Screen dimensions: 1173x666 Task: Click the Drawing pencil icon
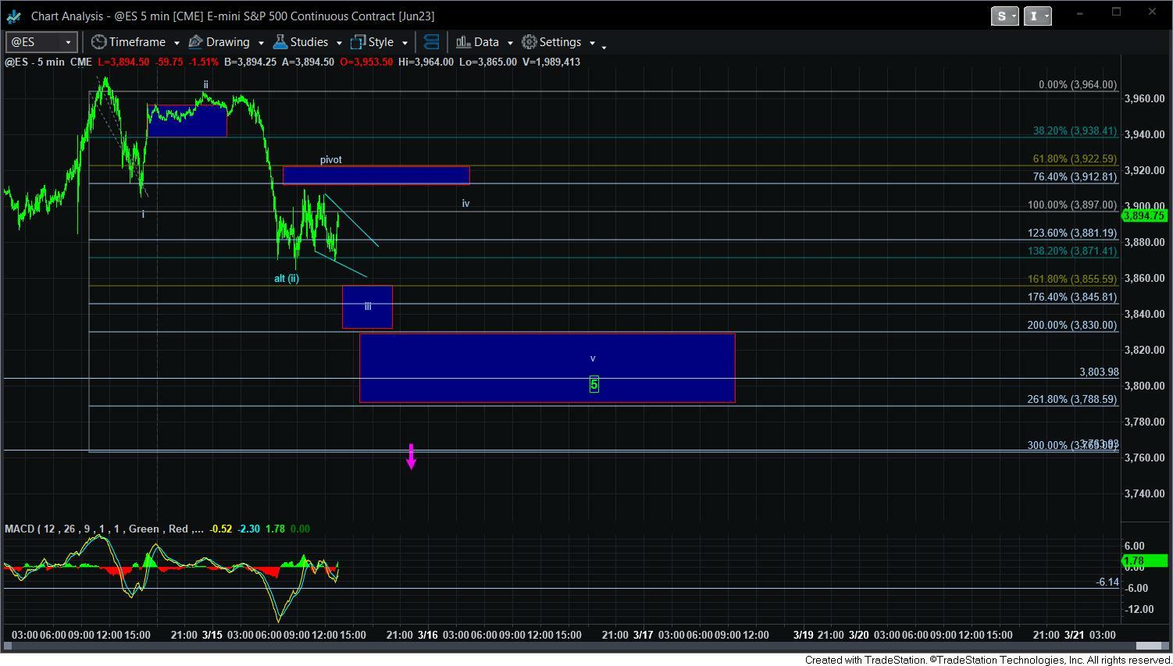point(196,42)
